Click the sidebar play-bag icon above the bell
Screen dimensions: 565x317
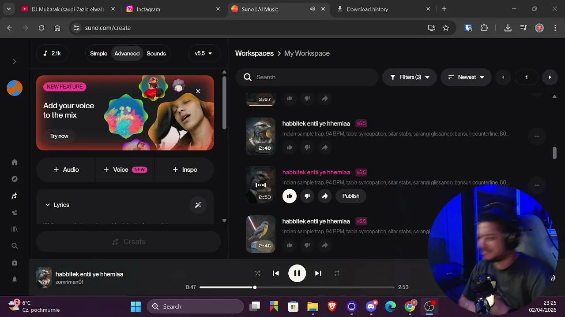14,263
